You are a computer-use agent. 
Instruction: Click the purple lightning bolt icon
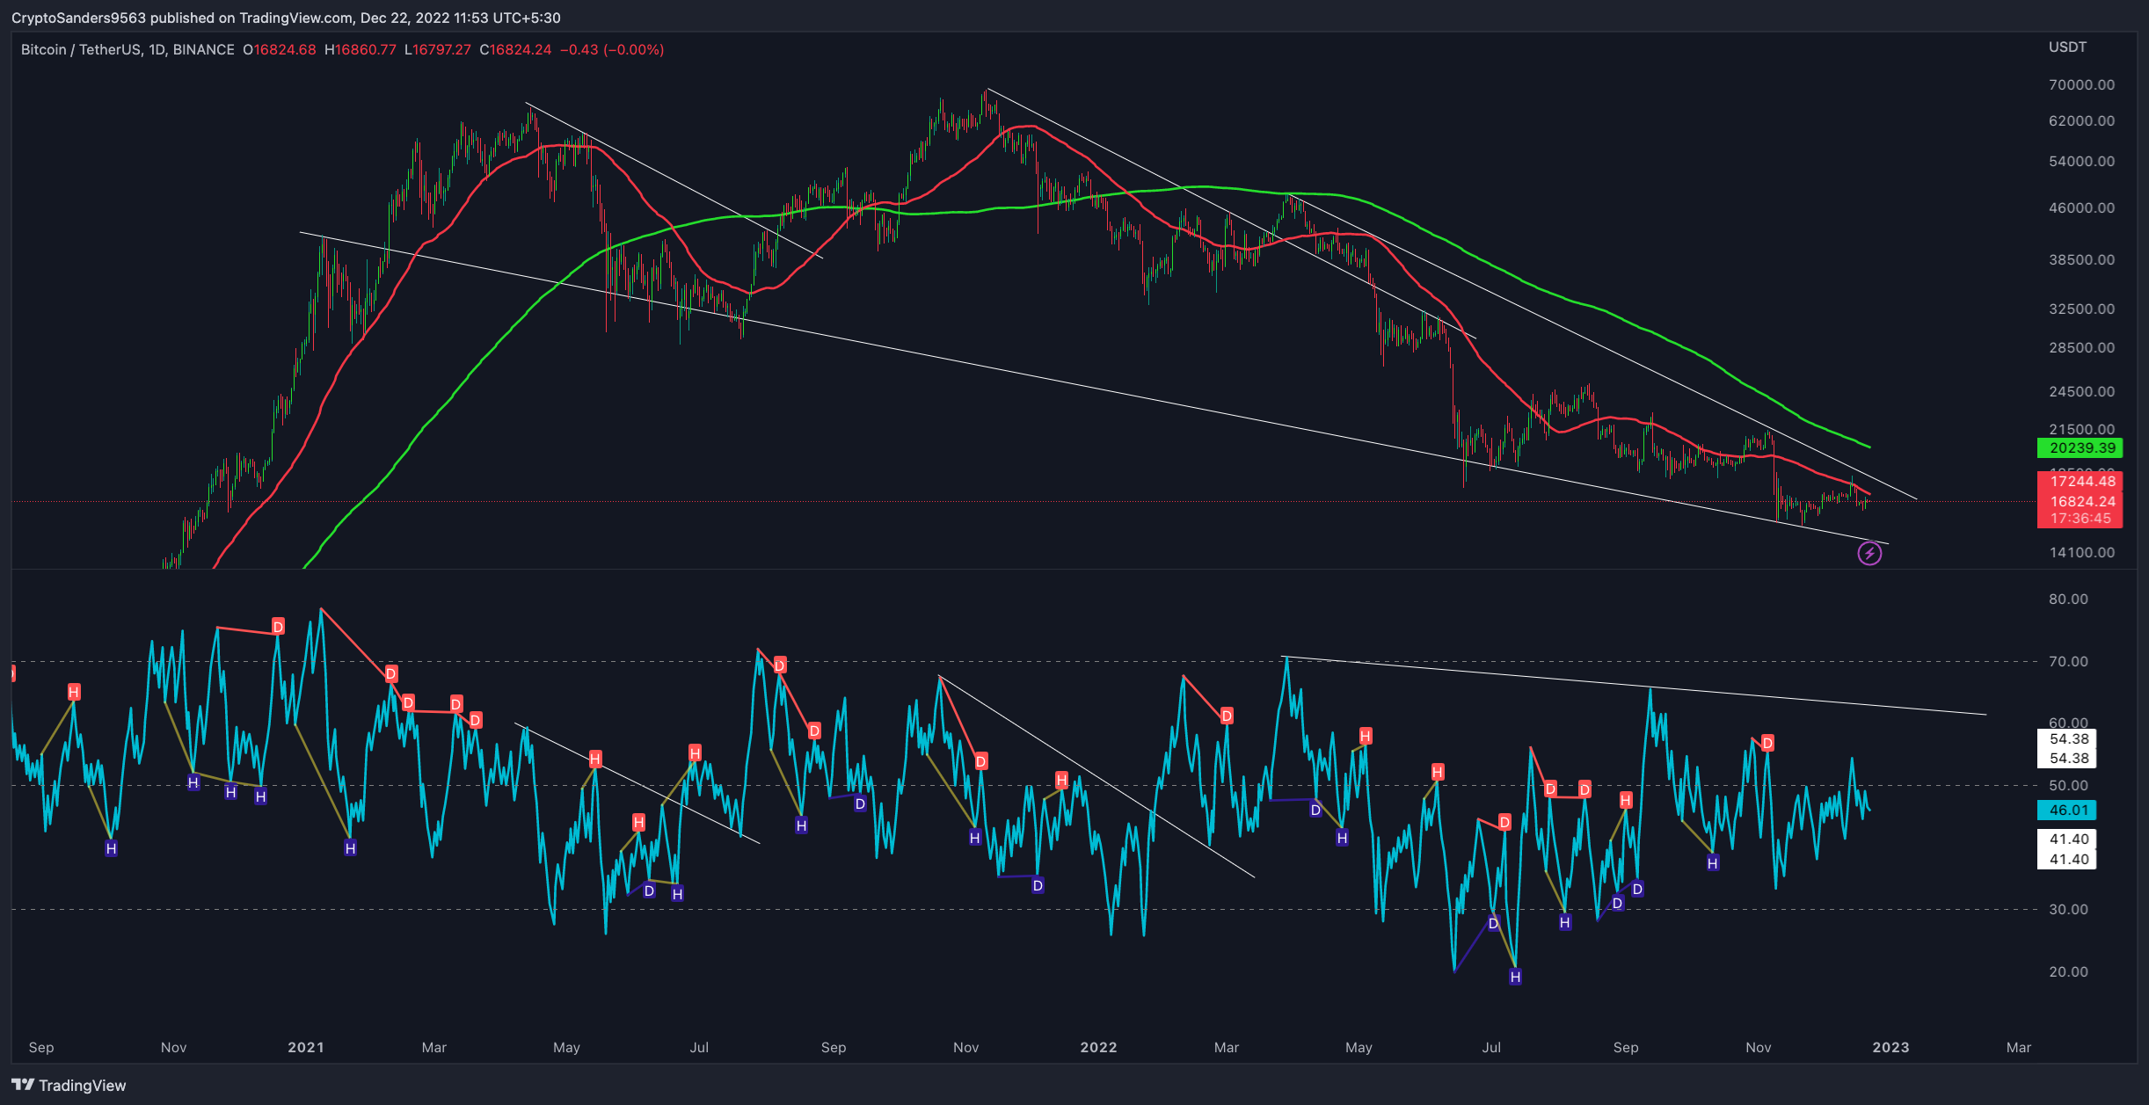(x=1869, y=553)
